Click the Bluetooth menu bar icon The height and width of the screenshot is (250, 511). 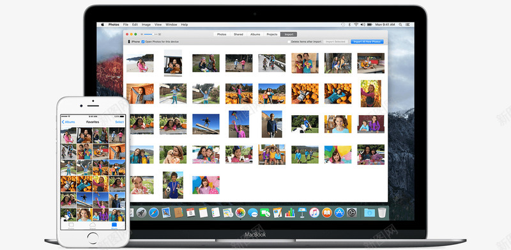349,24
